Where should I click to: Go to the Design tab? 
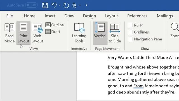coord(89,16)
